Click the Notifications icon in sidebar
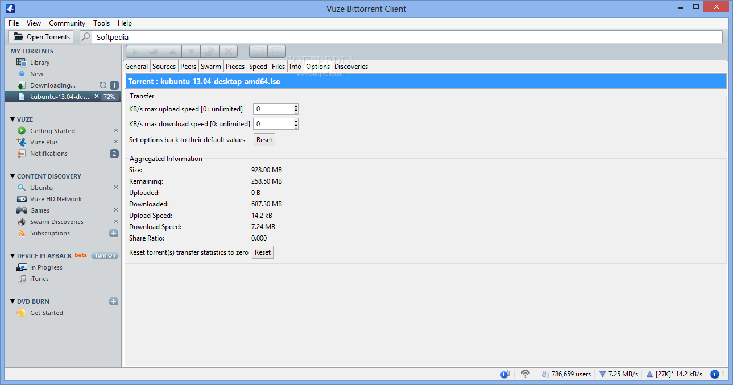 pos(22,154)
